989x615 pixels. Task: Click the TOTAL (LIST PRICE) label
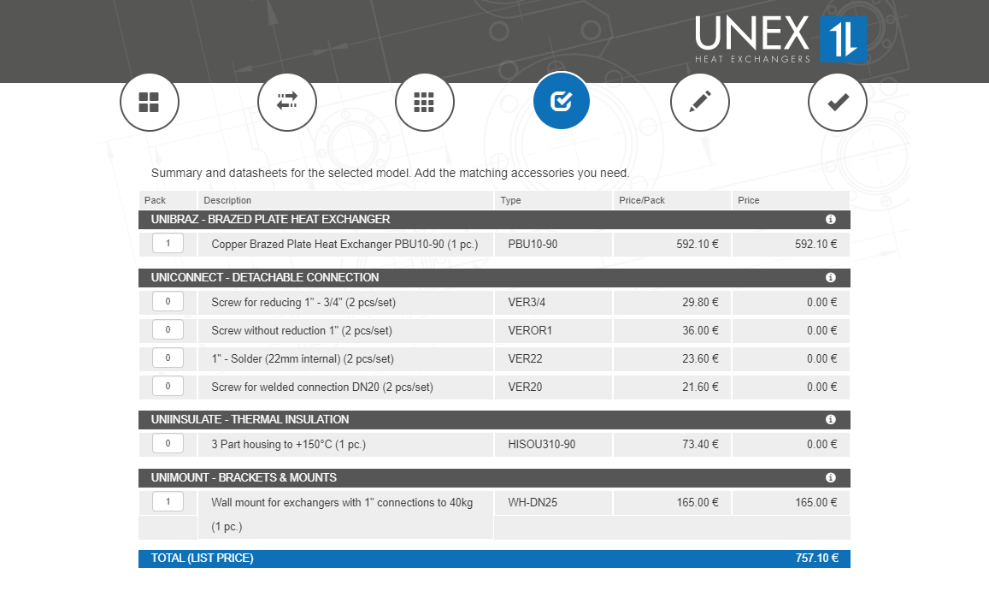point(202,559)
